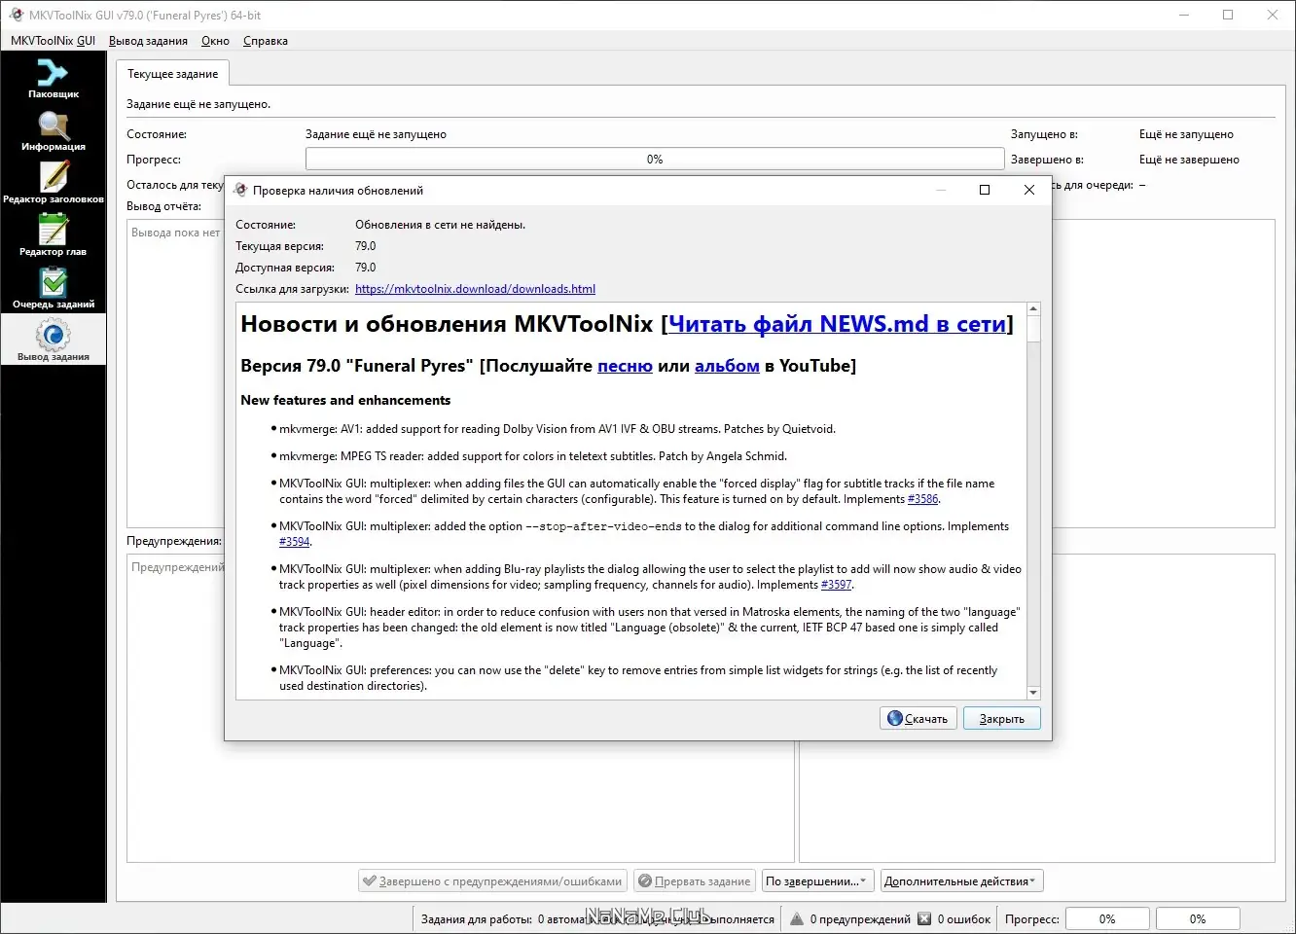1296x934 pixels.
Task: Select Вывод задания in the sidebar
Action: pos(53,341)
